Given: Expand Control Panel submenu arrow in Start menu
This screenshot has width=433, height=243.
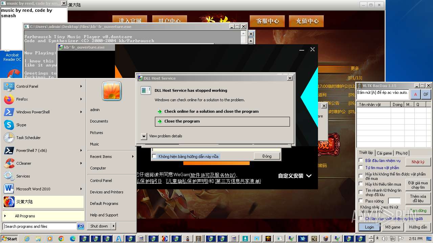Looking at the screenshot, I should tap(81, 86).
